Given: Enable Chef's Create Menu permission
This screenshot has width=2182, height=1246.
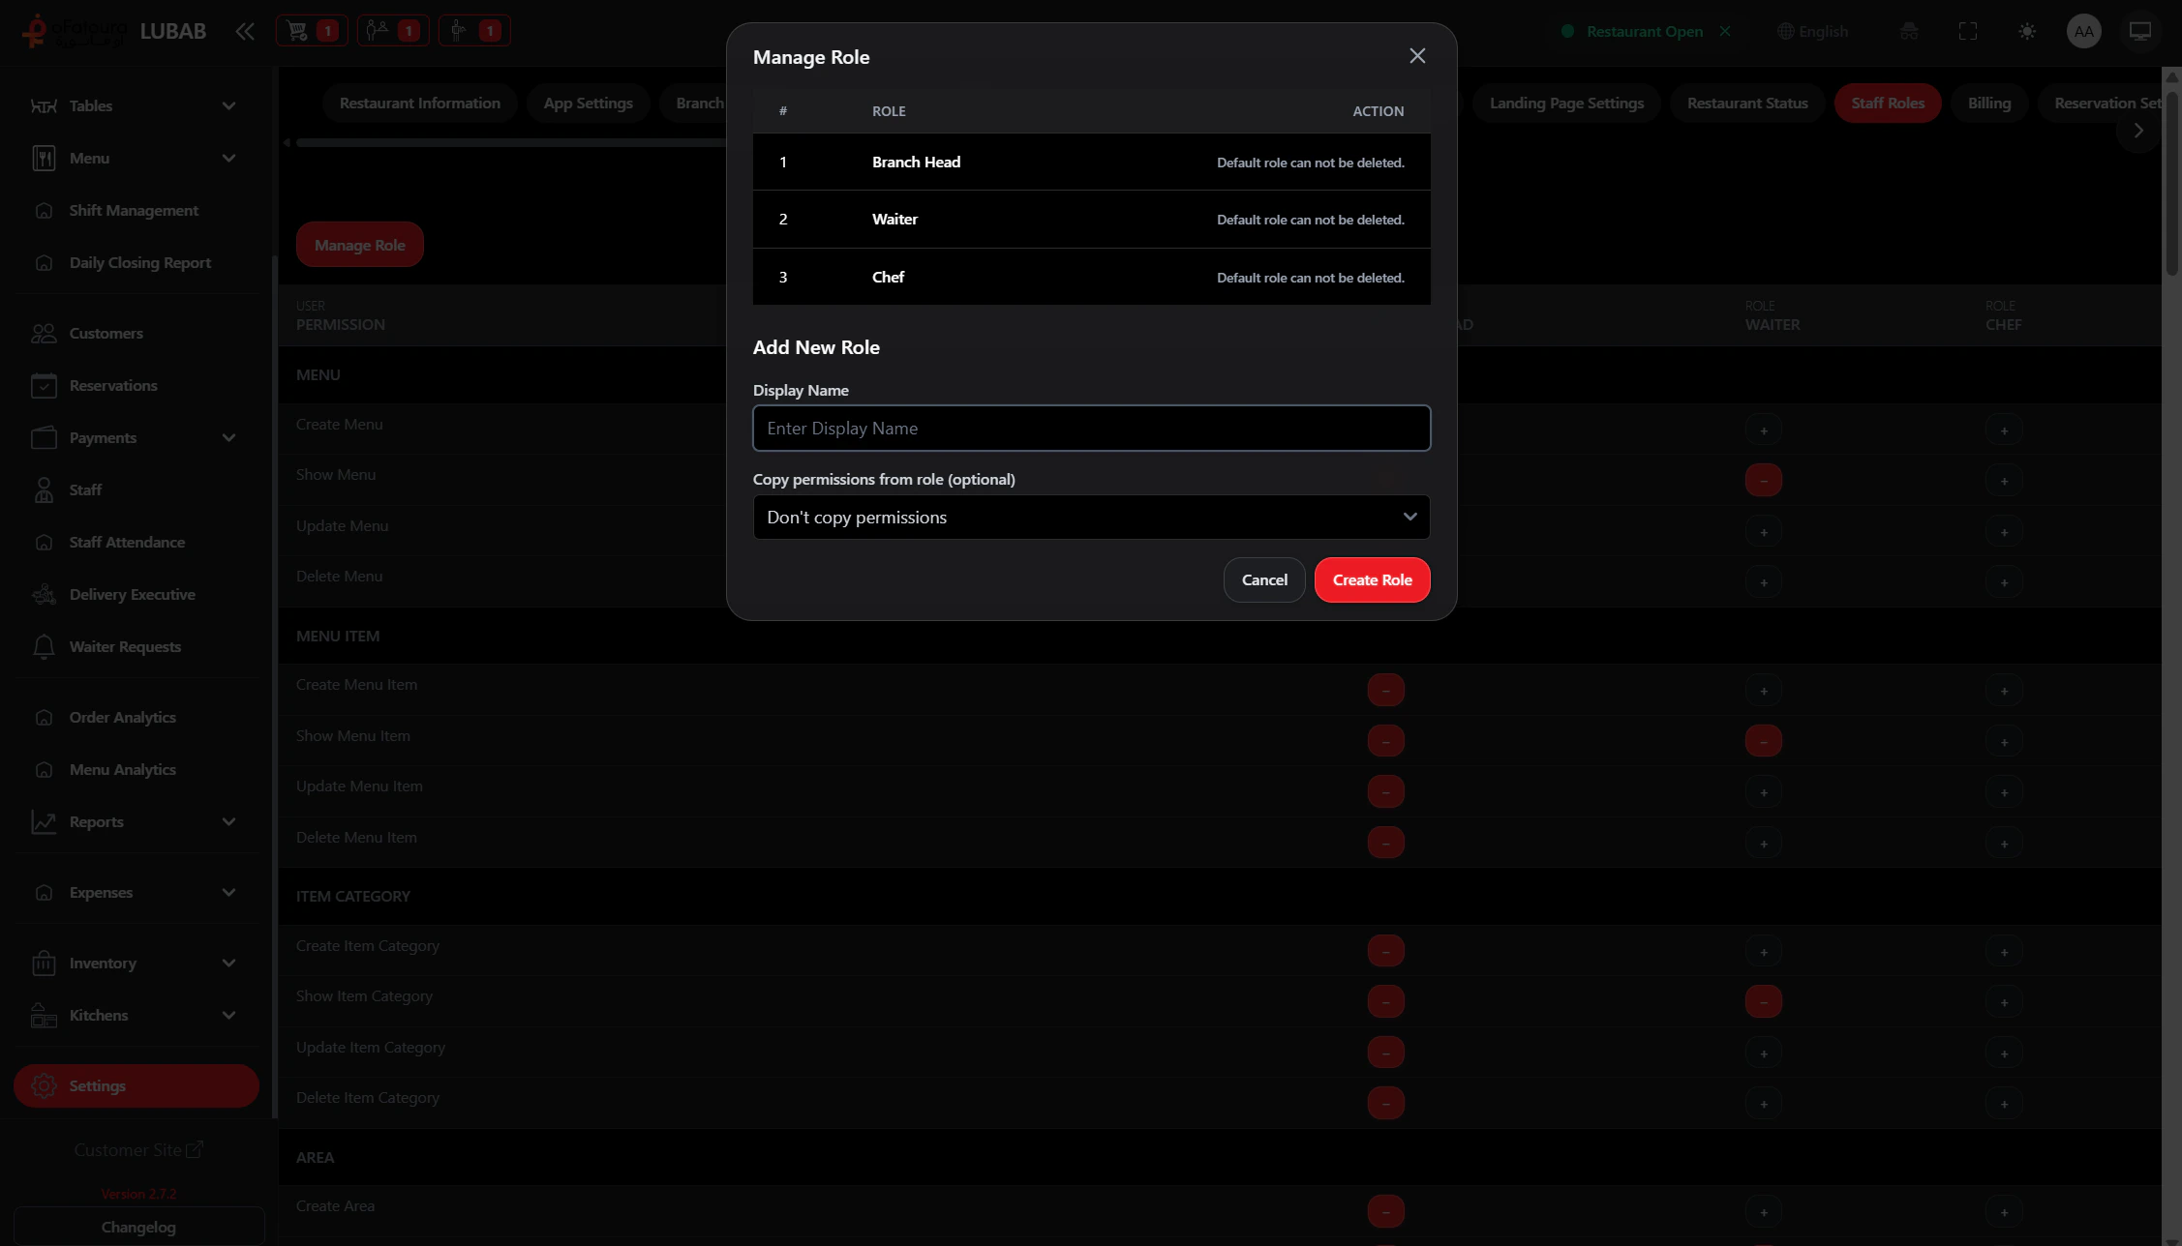Looking at the screenshot, I should tap(2003, 430).
